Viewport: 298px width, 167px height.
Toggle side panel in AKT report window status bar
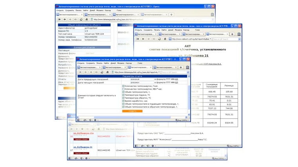136,146
